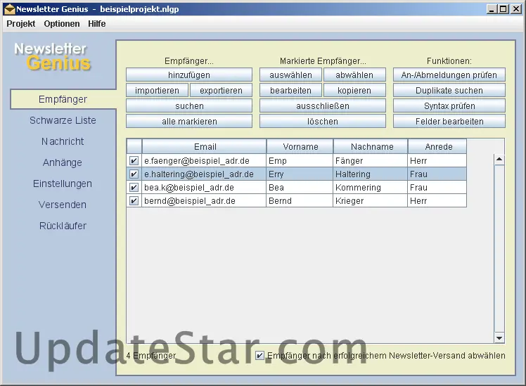Click the Anrede cell for Krieger
Image resolution: width=526 pixels, height=386 pixels.
(437, 201)
